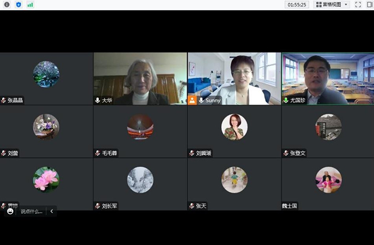Open the meeting info icon

pyautogui.click(x=6, y=4)
